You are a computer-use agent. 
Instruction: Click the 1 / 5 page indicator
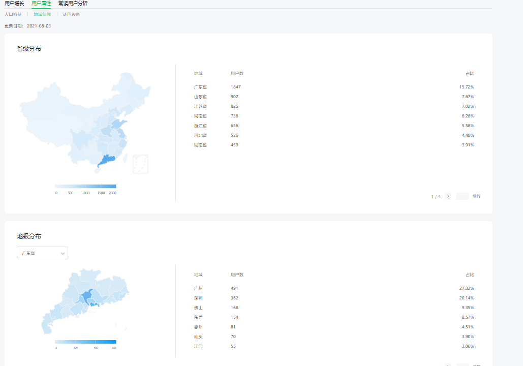436,197
